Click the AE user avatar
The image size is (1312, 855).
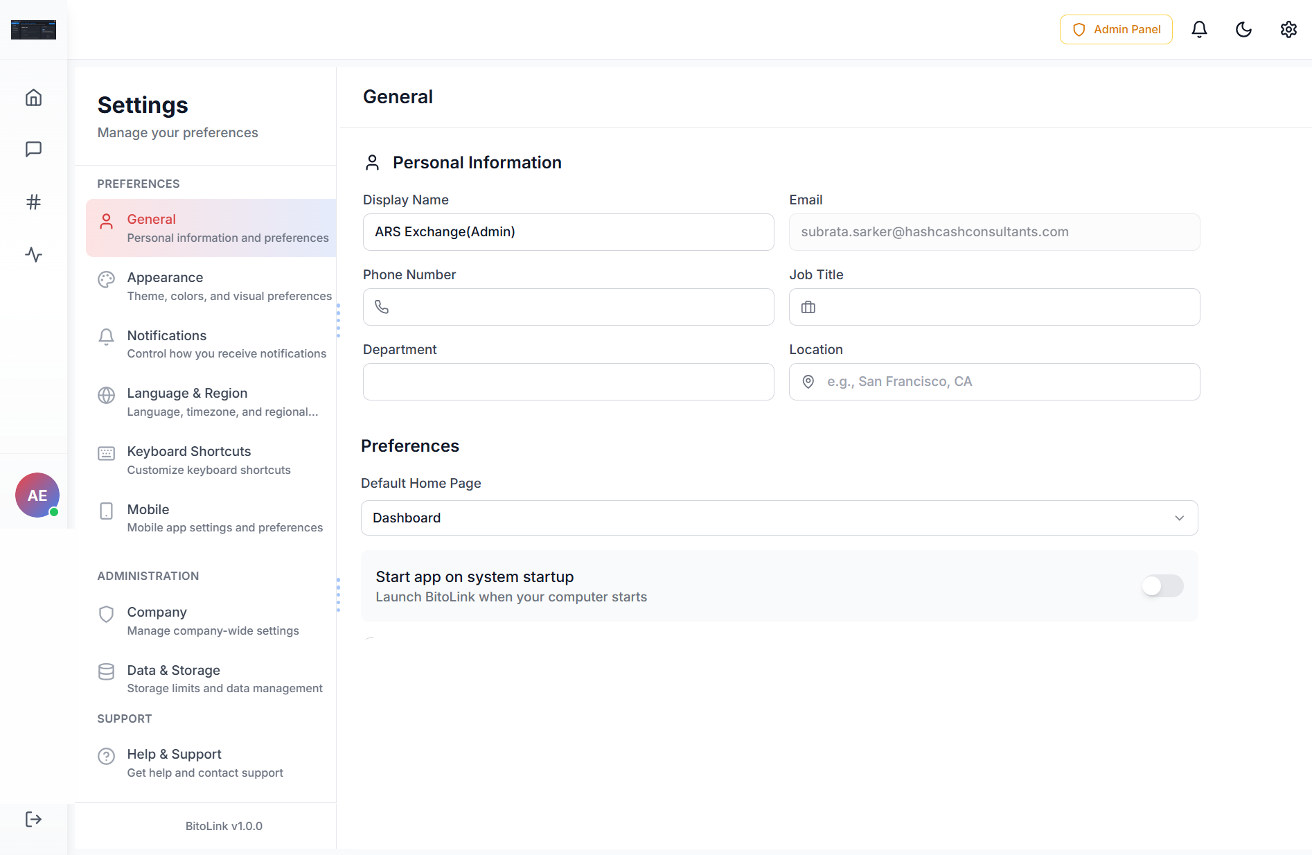[x=37, y=495]
